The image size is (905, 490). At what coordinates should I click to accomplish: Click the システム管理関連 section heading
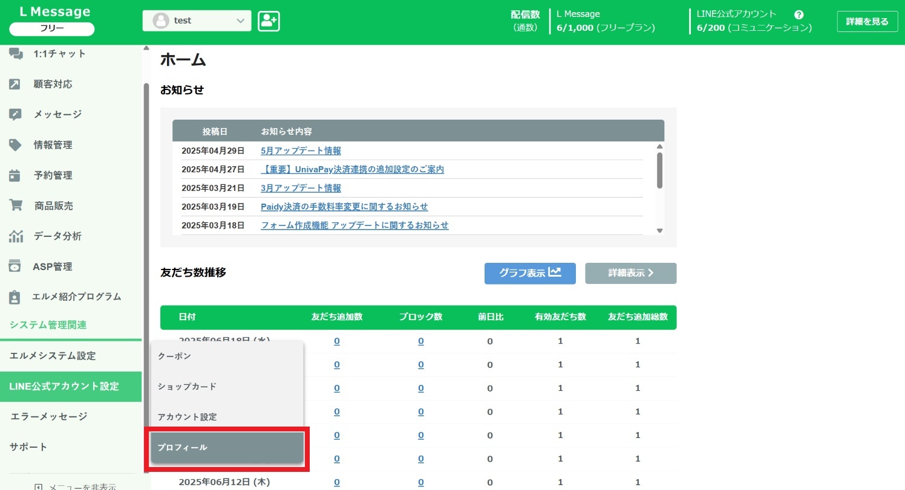click(48, 325)
